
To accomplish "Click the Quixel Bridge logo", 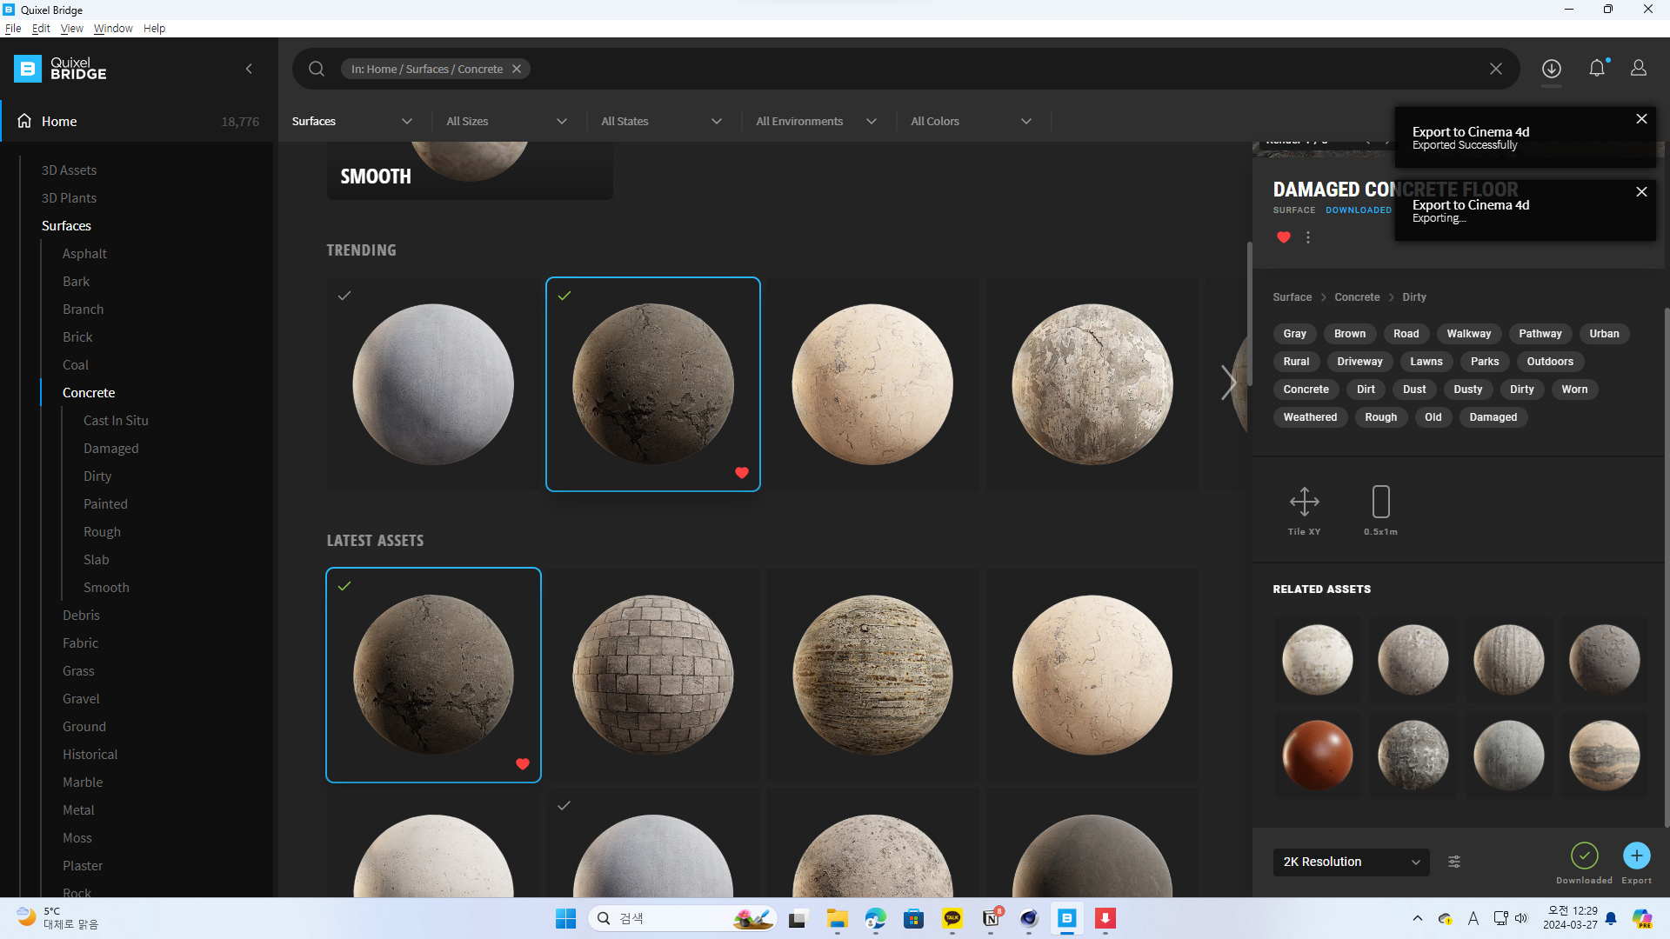I will pos(60,69).
